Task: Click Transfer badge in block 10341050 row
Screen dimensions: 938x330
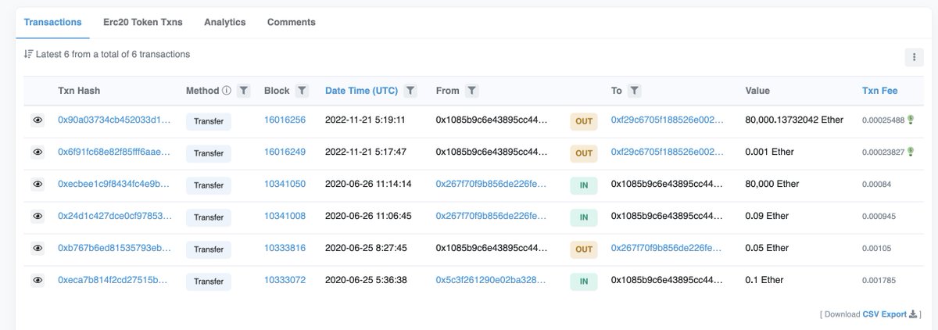Action: coord(209,185)
